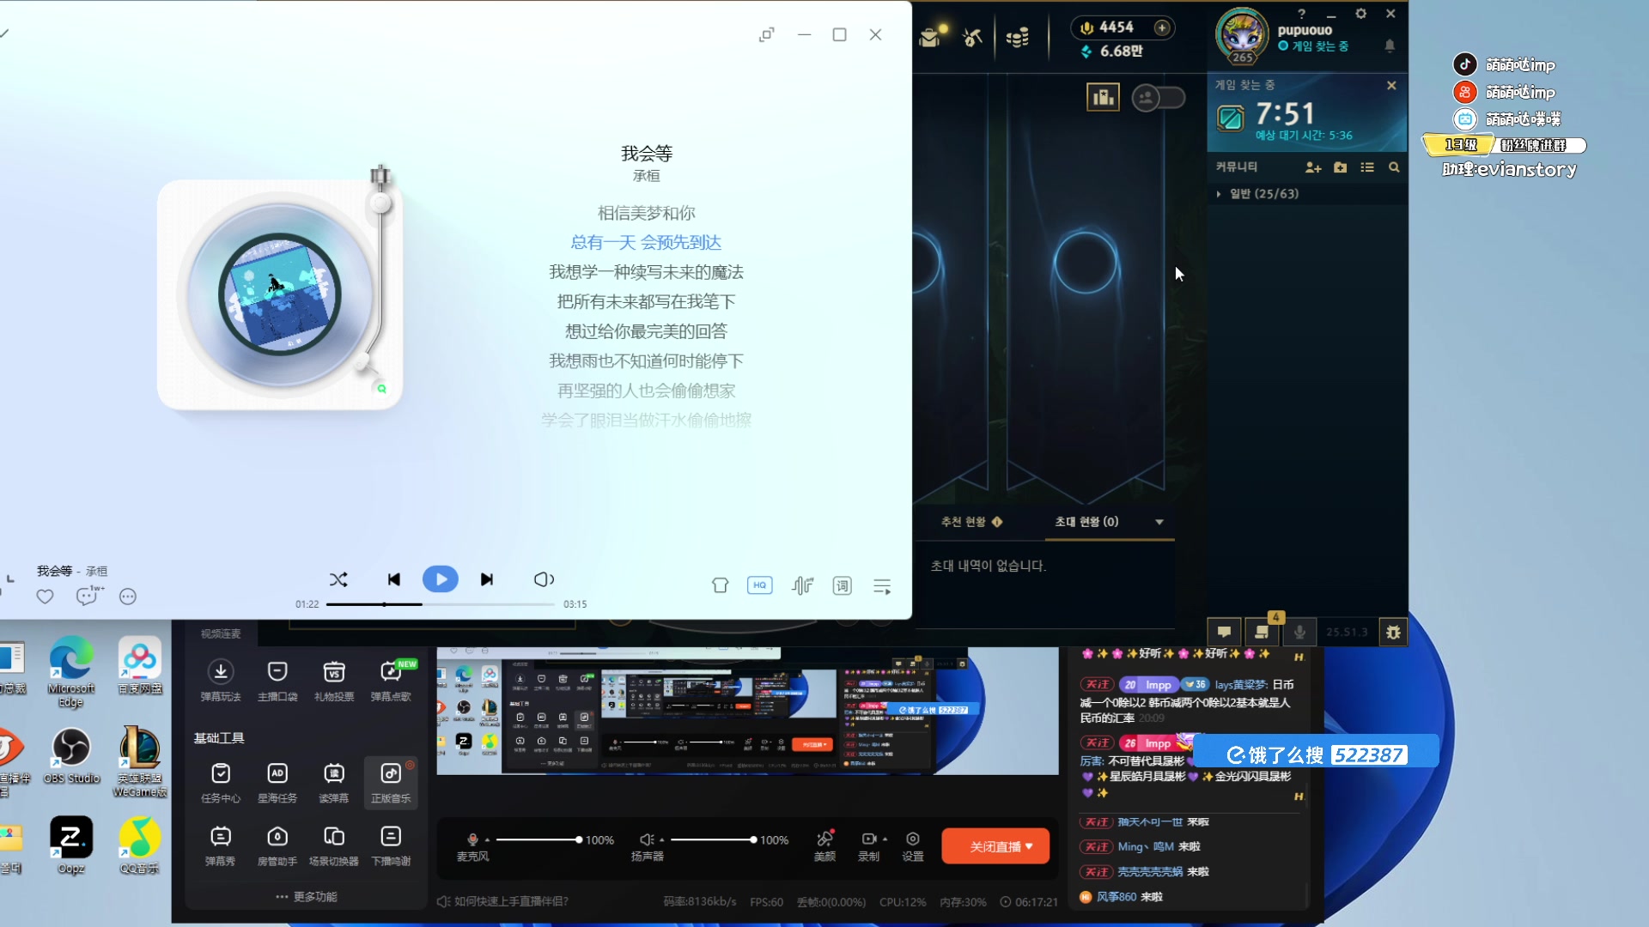Image resolution: width=1649 pixels, height=927 pixels.
Task: Switch to 초대 현황 (0) tab
Action: [x=1086, y=522]
